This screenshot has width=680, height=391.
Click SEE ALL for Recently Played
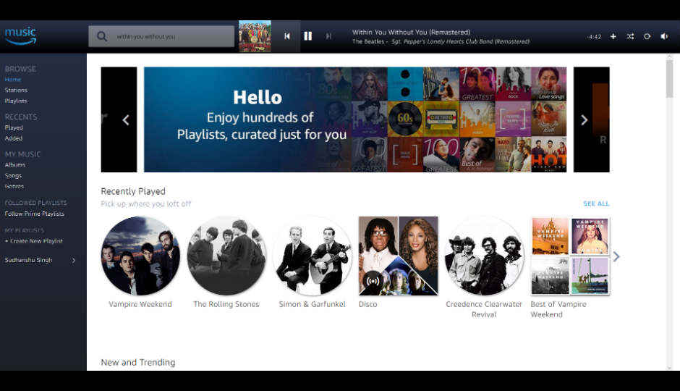coord(596,203)
